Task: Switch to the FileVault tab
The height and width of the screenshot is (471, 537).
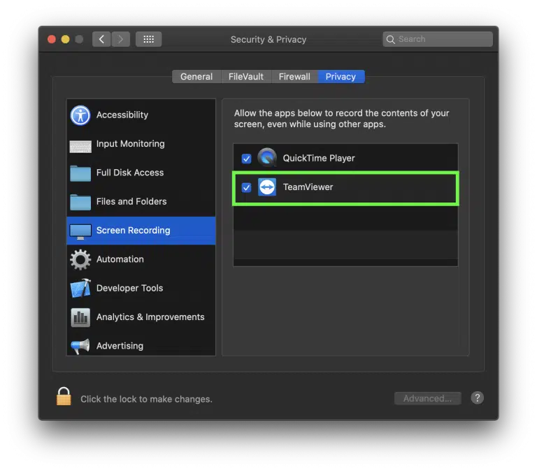Action: [246, 76]
